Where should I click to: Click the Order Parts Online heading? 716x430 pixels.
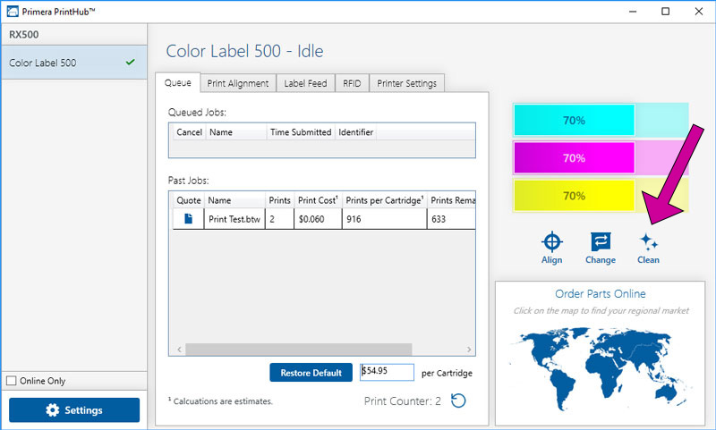click(x=600, y=293)
